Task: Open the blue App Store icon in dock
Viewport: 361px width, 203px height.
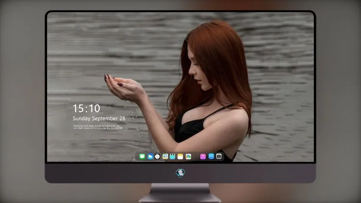Action: click(x=211, y=156)
